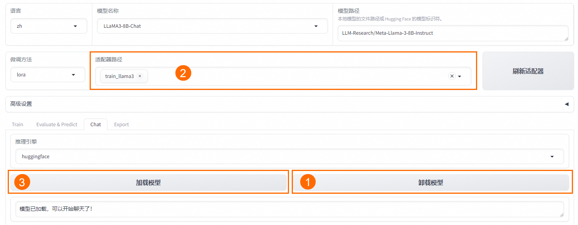
Task: Open the 语言 zh dropdown
Action: coord(49,26)
